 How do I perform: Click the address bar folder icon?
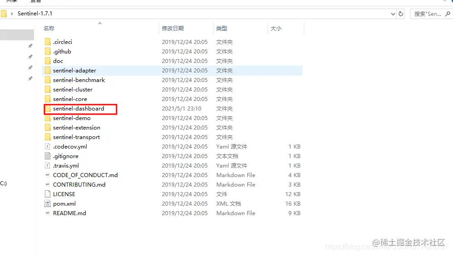coord(4,14)
